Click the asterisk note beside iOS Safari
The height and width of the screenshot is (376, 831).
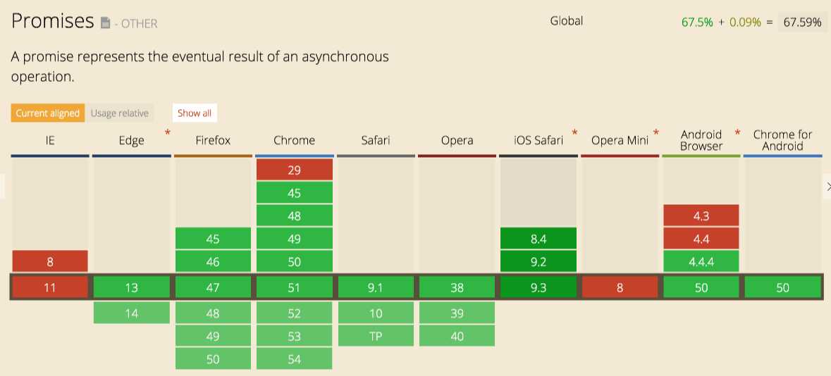pos(574,132)
